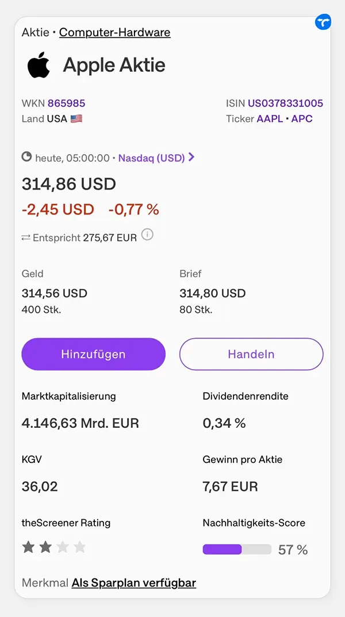345x617 pixels.
Task: Click the clock icon next to heute
Action: (26, 158)
